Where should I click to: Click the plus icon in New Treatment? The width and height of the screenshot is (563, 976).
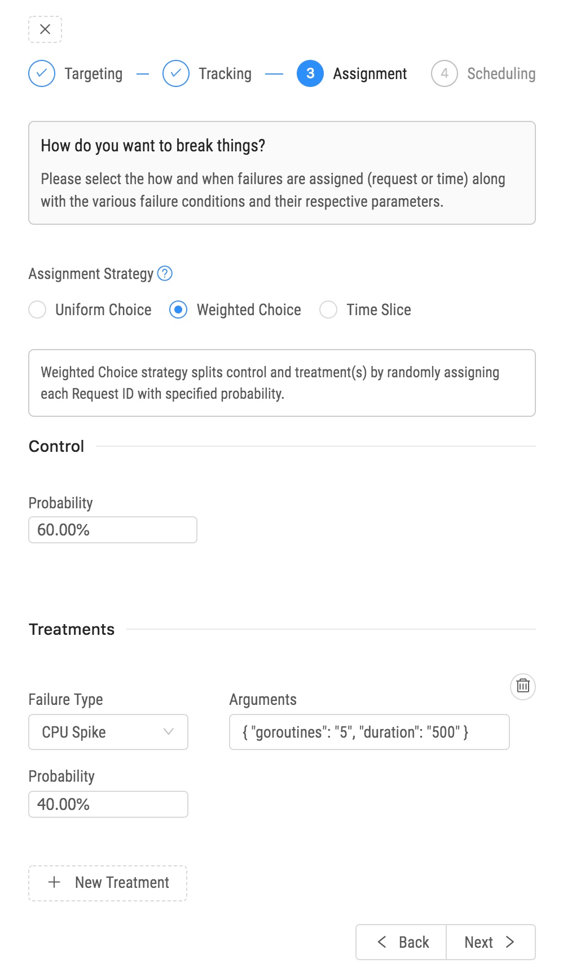coord(54,882)
